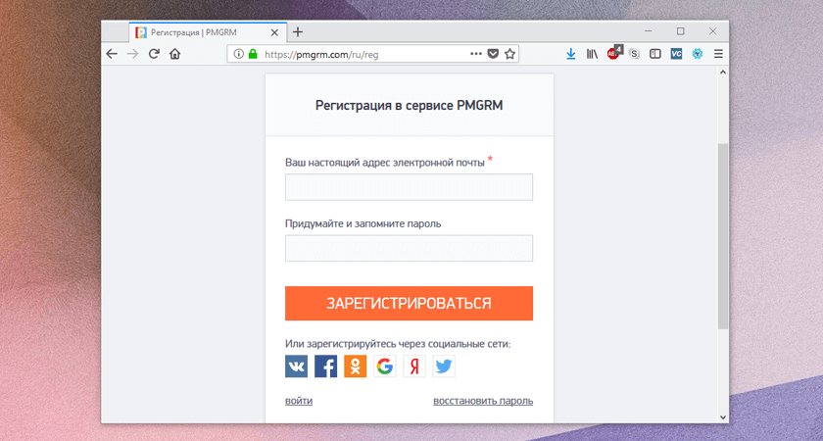Follow the войти link

coord(299,401)
